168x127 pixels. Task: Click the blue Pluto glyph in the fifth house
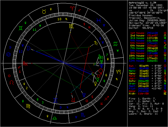pyautogui.click(x=84, y=95)
